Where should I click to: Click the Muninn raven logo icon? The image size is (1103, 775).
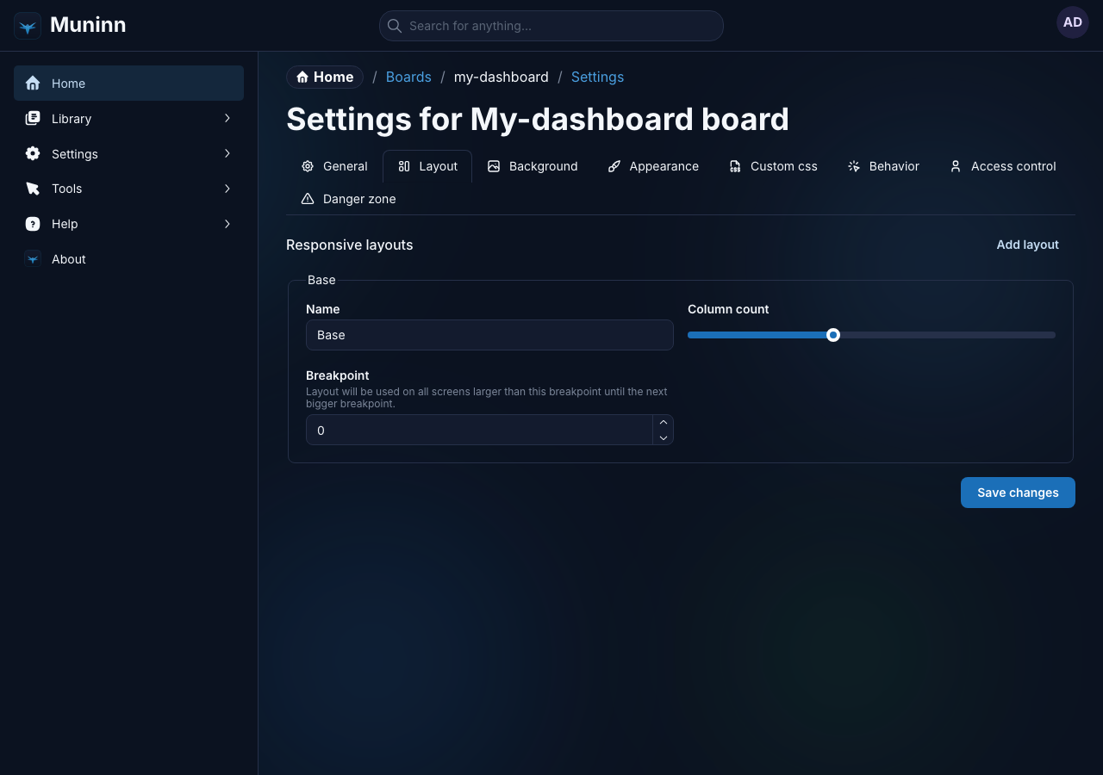click(28, 26)
